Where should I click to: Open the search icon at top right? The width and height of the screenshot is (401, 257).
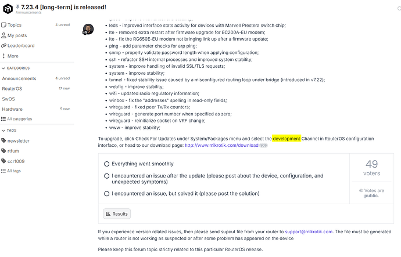click(x=399, y=9)
